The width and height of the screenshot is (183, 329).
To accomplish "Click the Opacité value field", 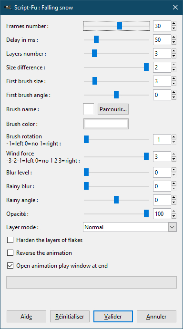I will coord(162,214).
